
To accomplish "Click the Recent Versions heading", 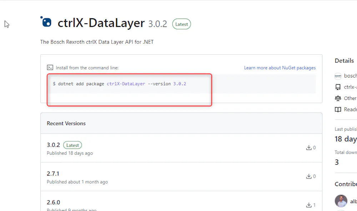I will click(66, 124).
